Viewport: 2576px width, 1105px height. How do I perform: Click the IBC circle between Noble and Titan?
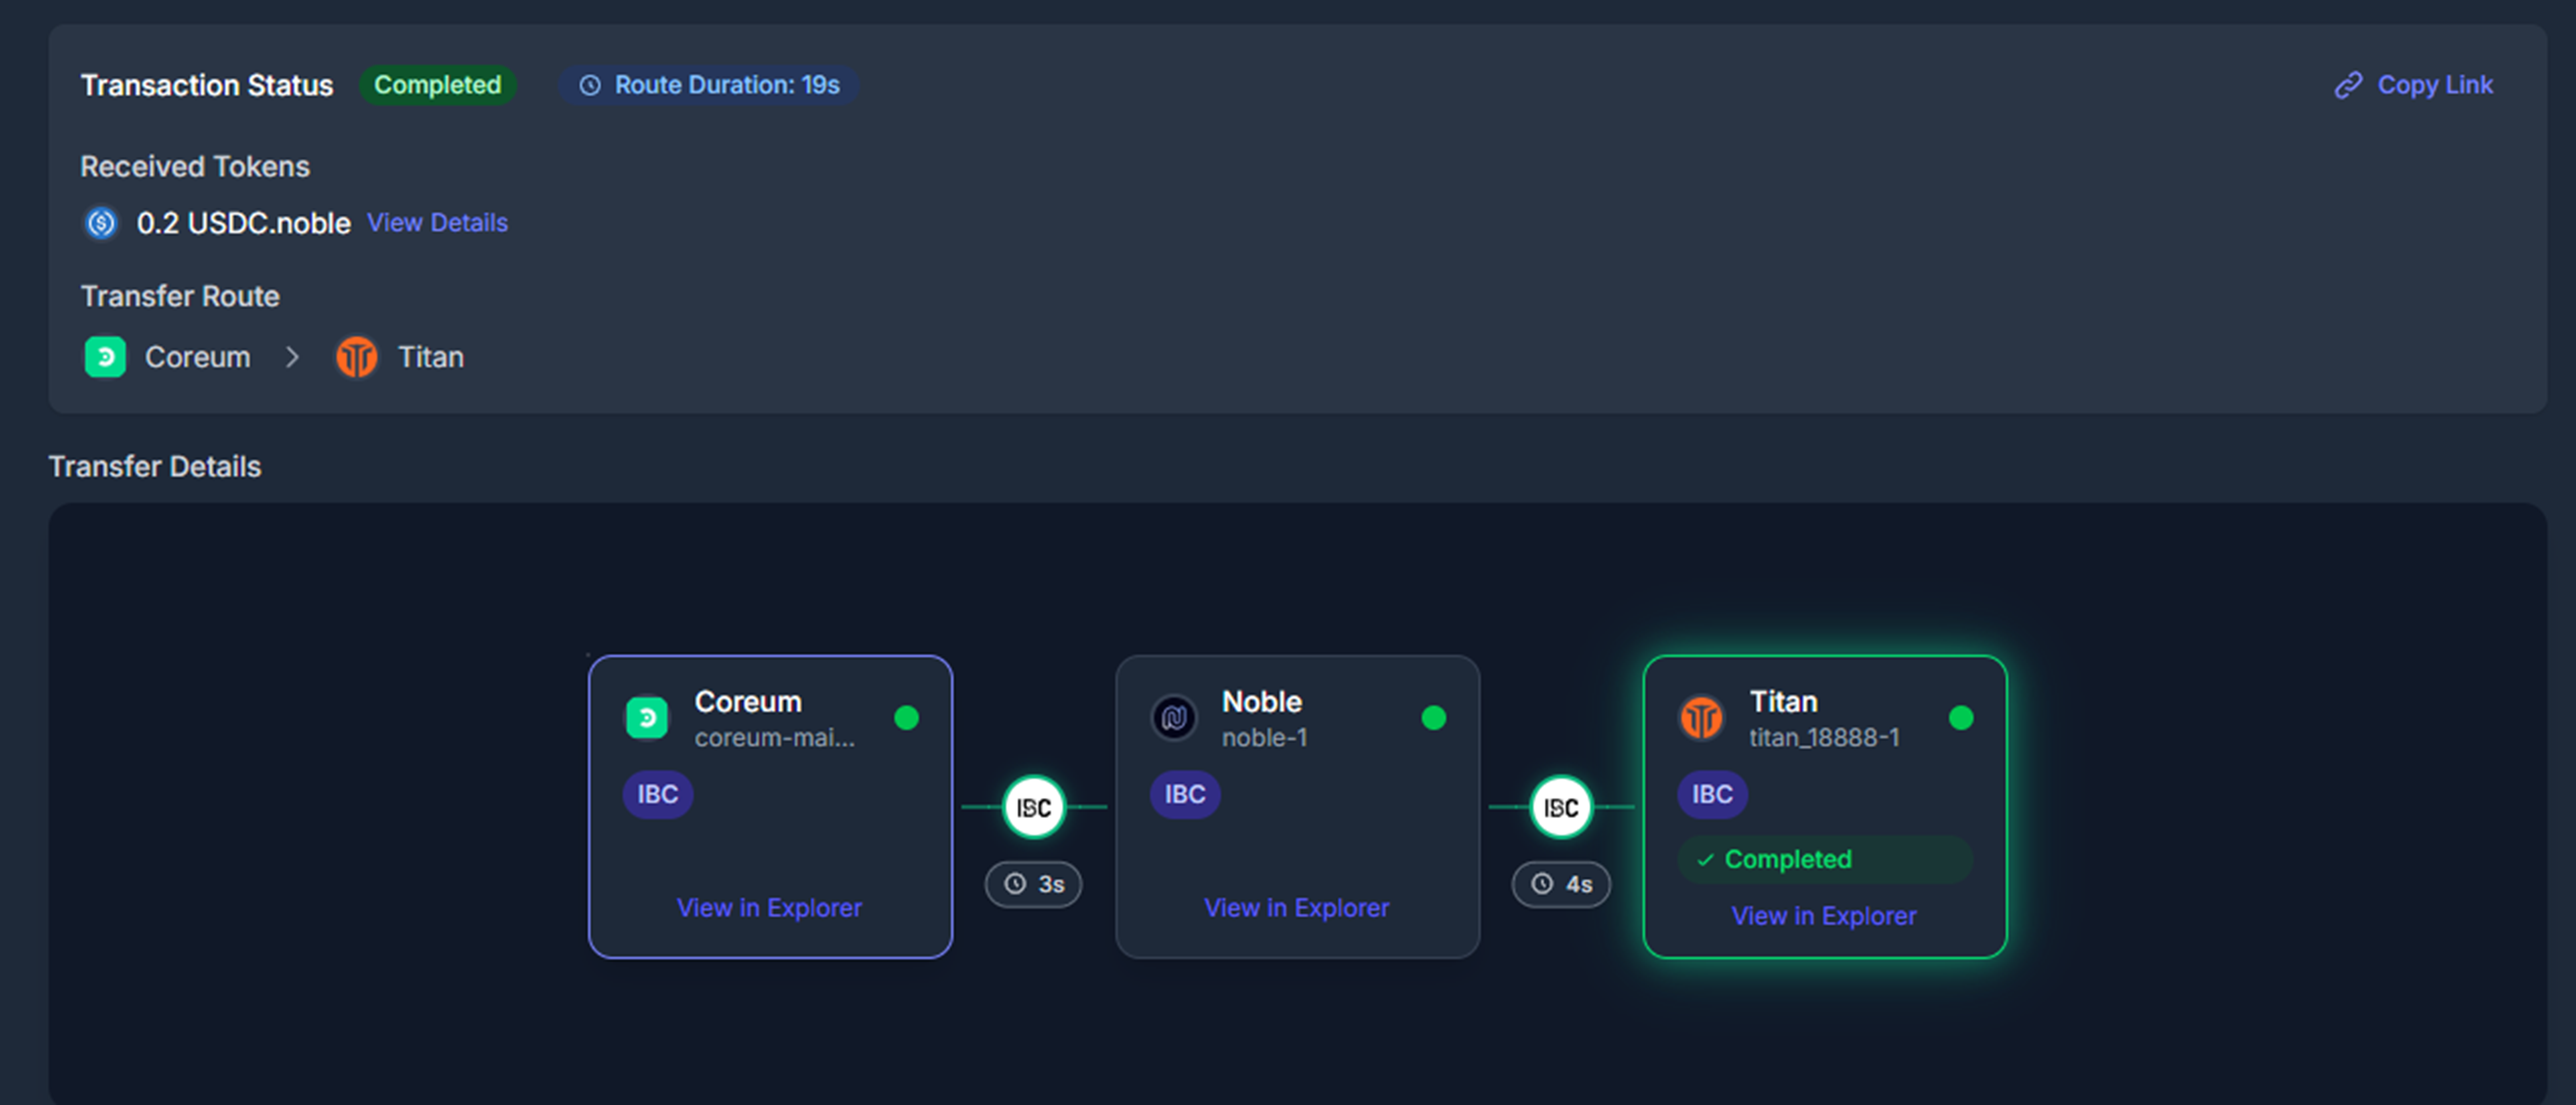click(x=1561, y=807)
